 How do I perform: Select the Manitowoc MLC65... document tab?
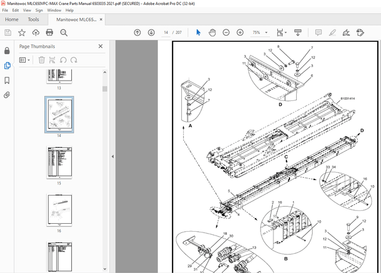(76, 20)
